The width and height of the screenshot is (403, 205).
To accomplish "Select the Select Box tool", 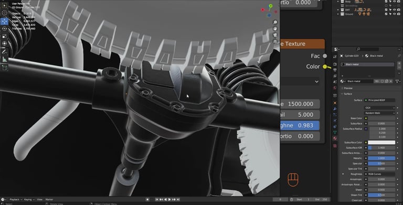I will point(4,5).
